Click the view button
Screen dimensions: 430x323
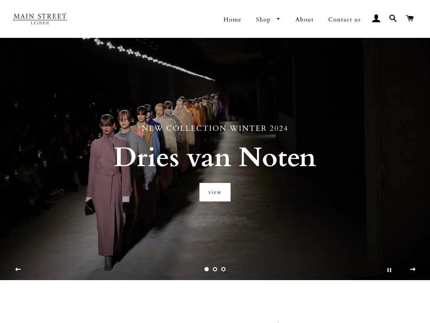(215, 192)
